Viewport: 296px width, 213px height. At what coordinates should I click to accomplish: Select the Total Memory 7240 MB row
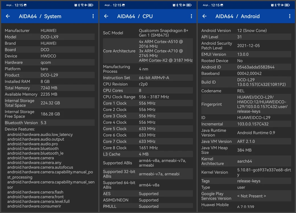50,88
